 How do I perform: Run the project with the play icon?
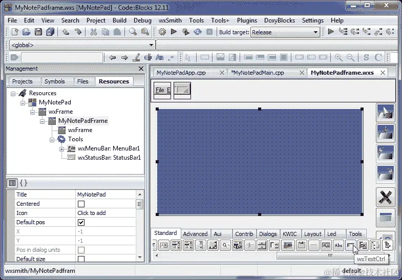(x=174, y=32)
